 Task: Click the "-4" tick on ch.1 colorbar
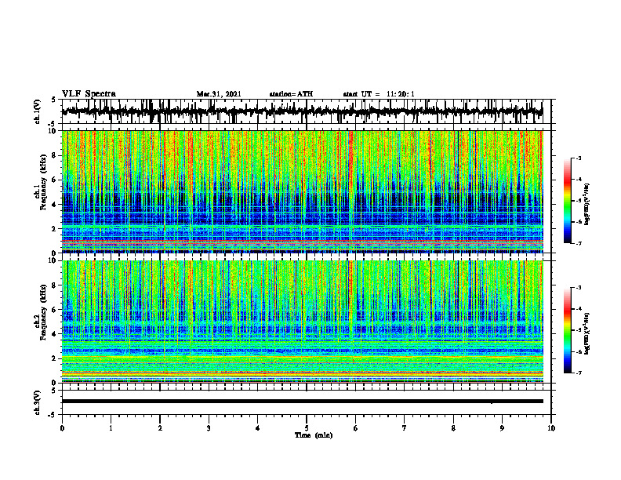tap(578, 180)
